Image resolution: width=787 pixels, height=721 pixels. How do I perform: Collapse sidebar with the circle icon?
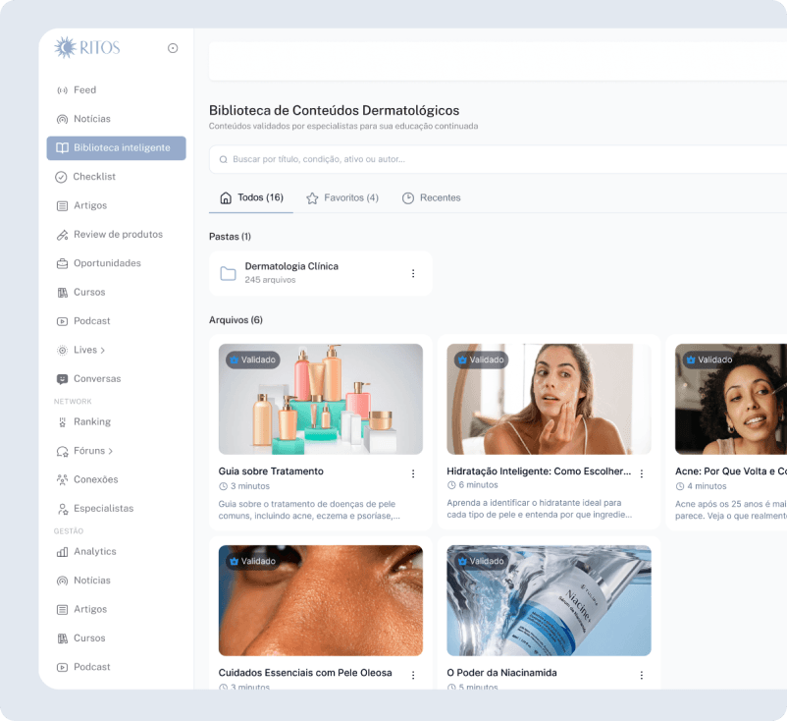pos(173,48)
